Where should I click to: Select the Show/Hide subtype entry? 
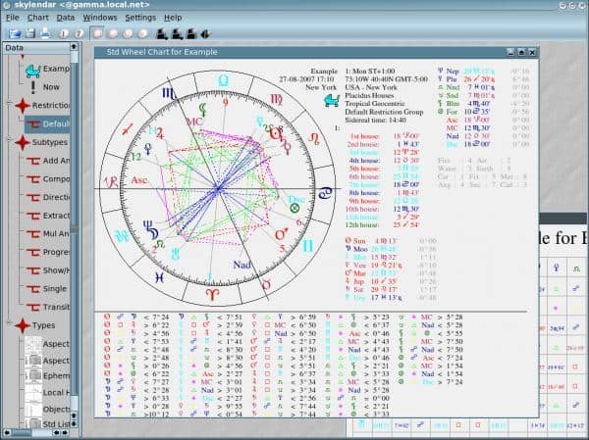(x=48, y=270)
